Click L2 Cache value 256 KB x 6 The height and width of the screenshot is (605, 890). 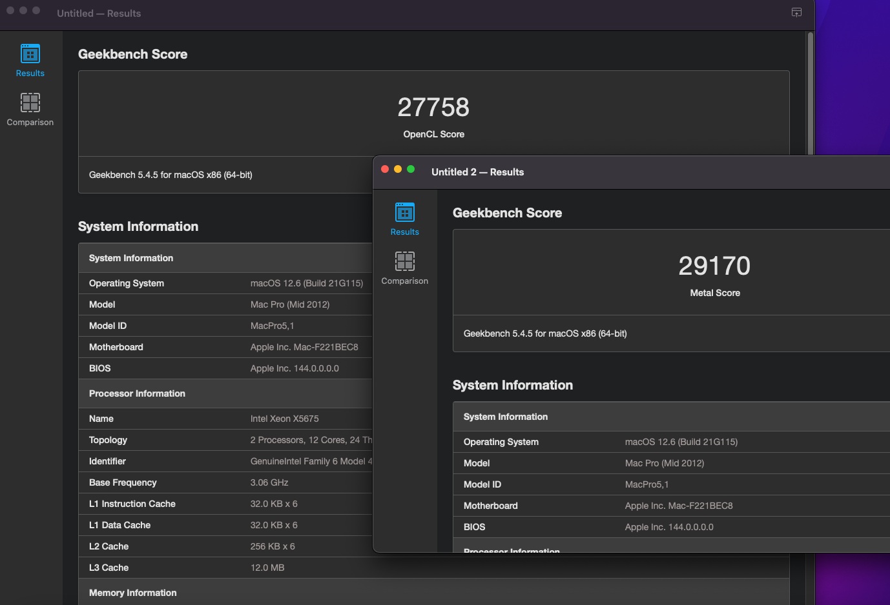click(273, 546)
